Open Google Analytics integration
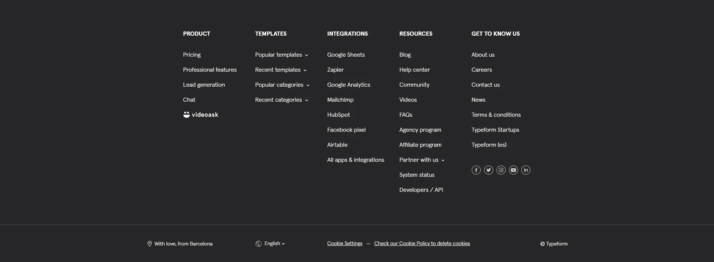 point(349,85)
